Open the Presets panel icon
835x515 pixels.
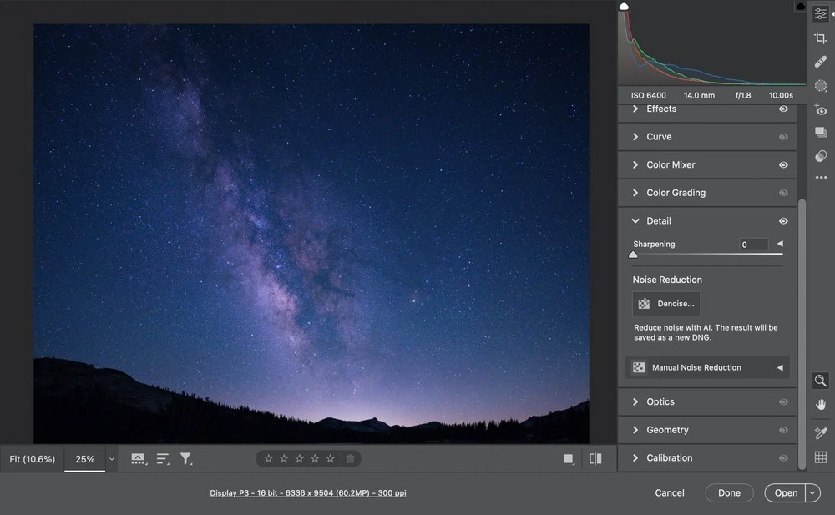click(x=821, y=155)
